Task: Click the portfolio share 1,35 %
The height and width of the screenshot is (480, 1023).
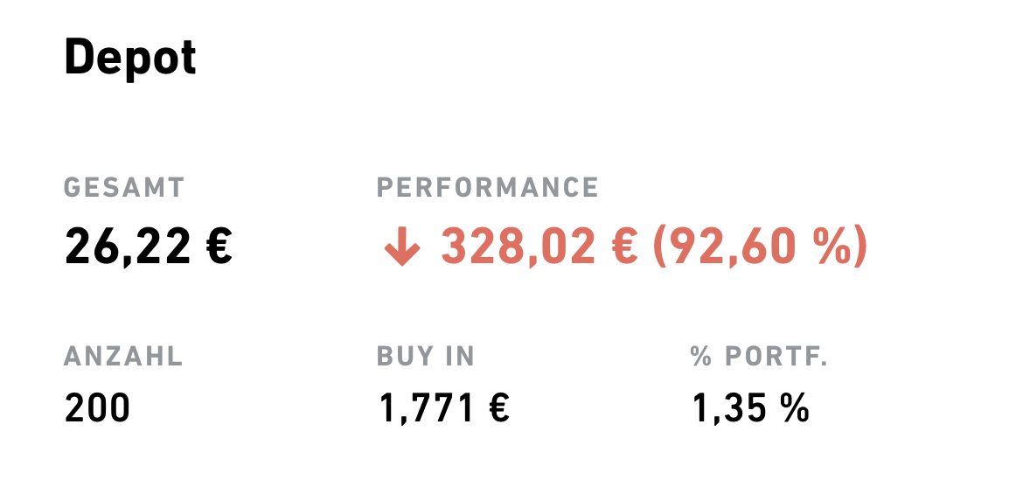Action: pos(751,409)
